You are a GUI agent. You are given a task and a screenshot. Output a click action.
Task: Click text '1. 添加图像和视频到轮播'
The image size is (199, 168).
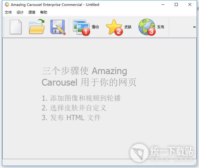click(81, 98)
